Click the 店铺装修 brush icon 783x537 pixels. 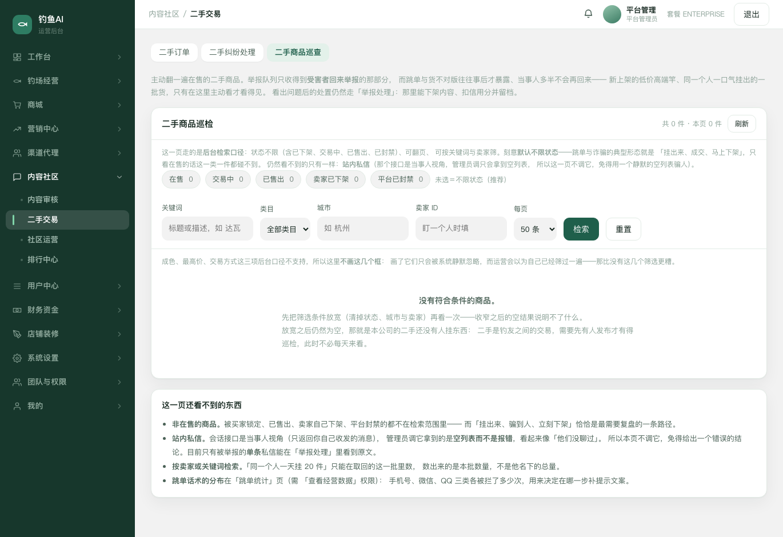(17, 334)
